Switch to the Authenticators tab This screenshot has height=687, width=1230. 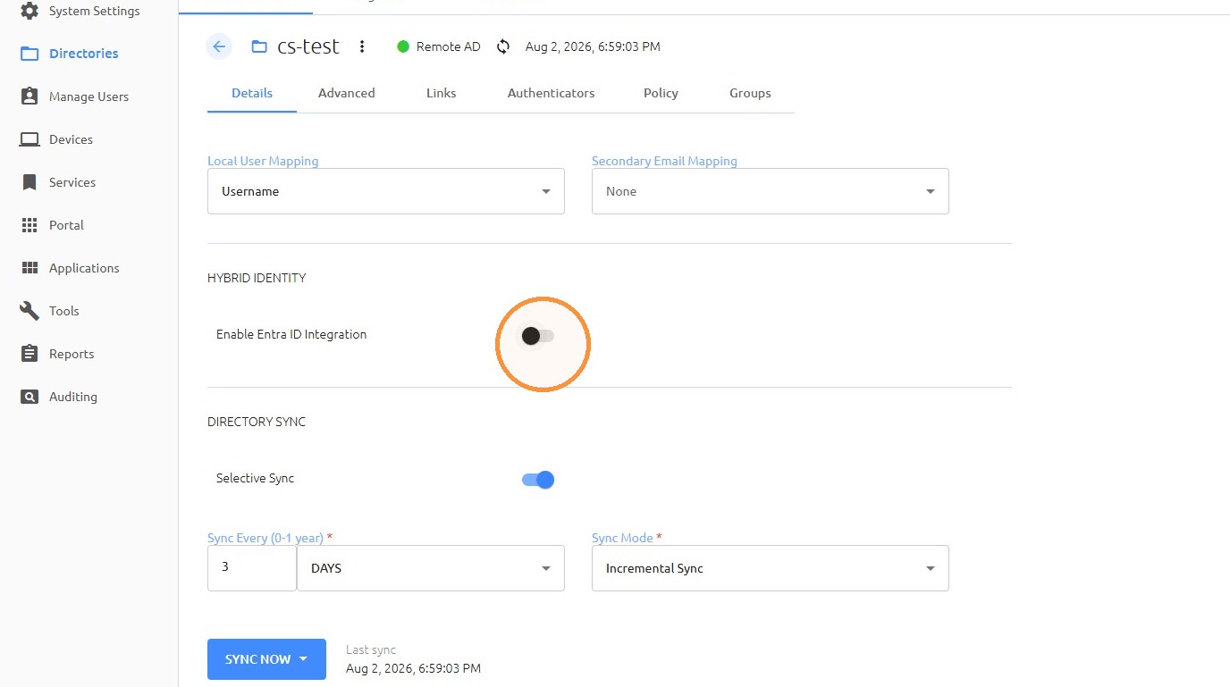point(552,93)
